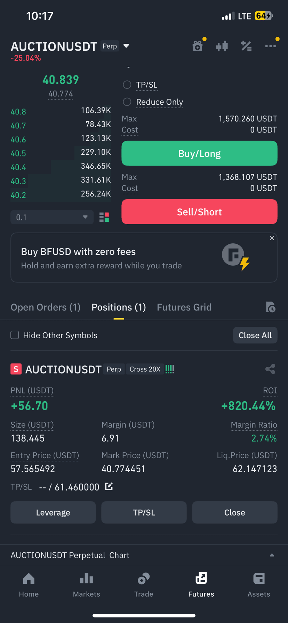Open the gift rewards icon
The image size is (288, 623).
click(x=198, y=46)
